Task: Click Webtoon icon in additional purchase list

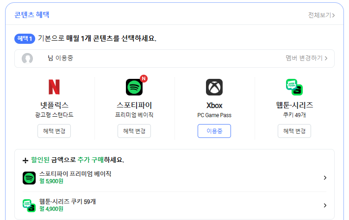Action: (29, 206)
